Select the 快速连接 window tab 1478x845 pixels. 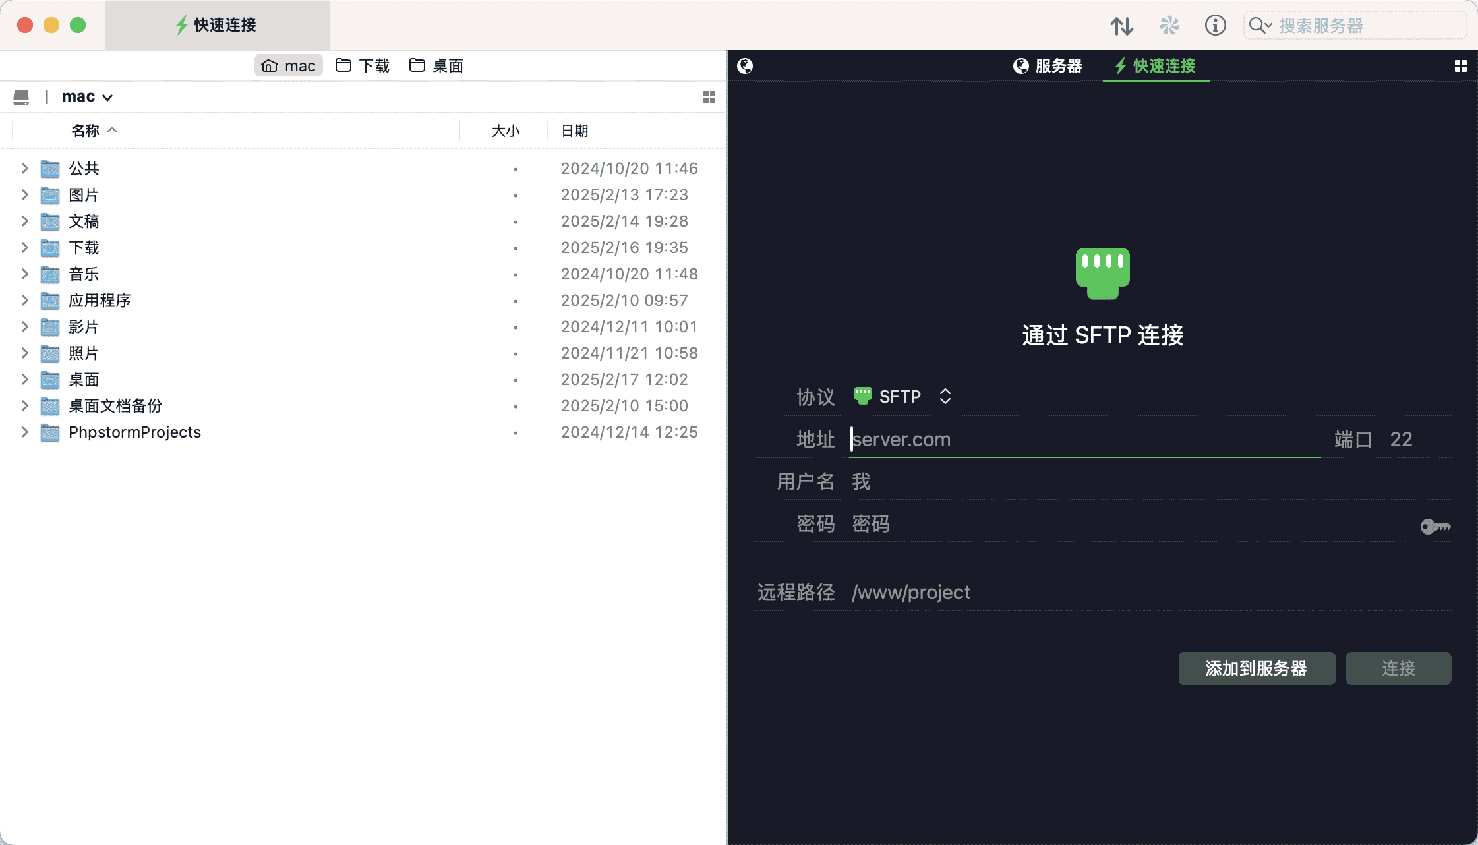click(x=218, y=25)
